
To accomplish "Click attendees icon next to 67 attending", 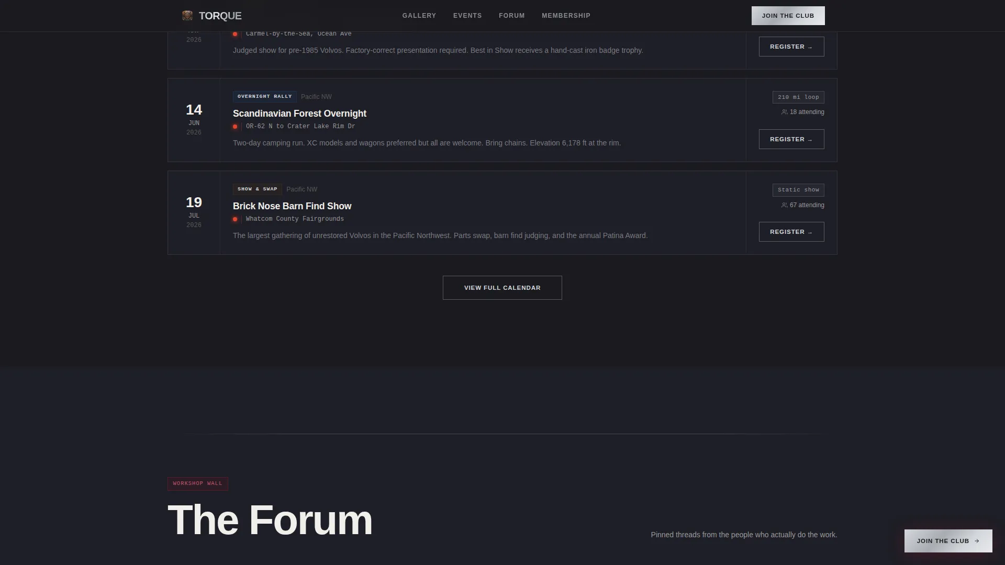I will [784, 205].
